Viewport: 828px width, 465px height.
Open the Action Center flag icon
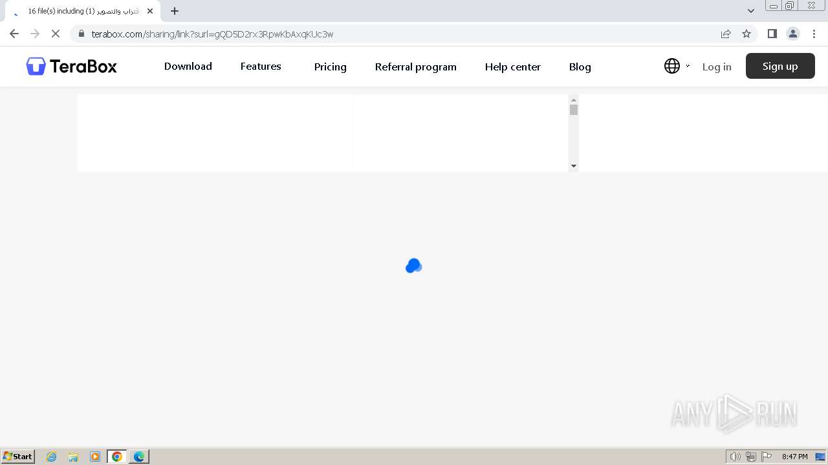pos(767,457)
